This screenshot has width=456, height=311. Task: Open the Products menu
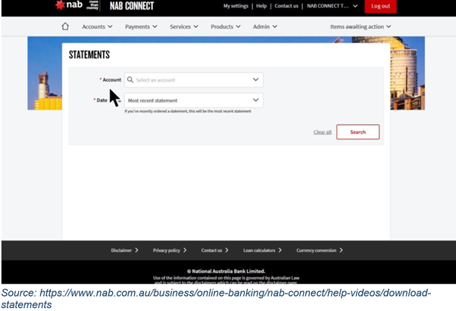226,26
